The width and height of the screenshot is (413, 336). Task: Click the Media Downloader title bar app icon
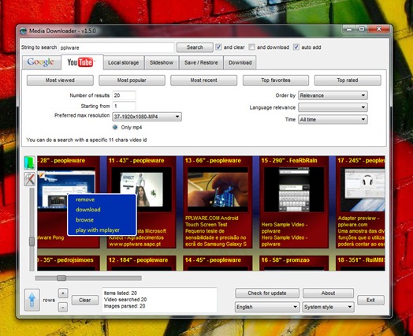click(24, 31)
